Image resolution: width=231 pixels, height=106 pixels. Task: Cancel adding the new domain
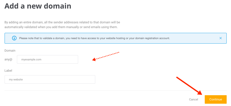click(x=193, y=99)
